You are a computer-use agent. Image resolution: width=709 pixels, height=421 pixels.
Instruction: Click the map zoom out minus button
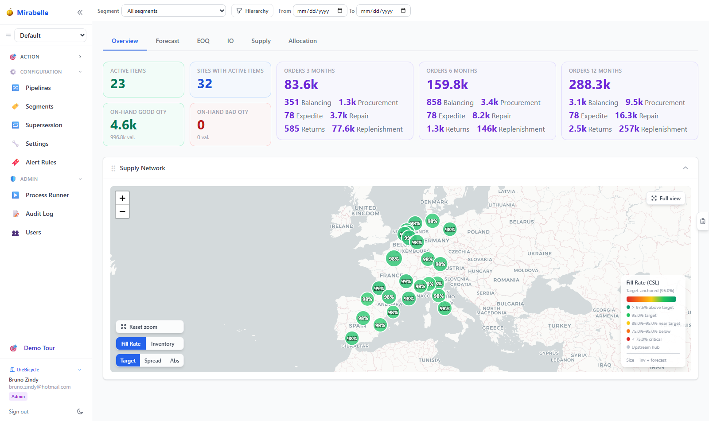coord(122,211)
